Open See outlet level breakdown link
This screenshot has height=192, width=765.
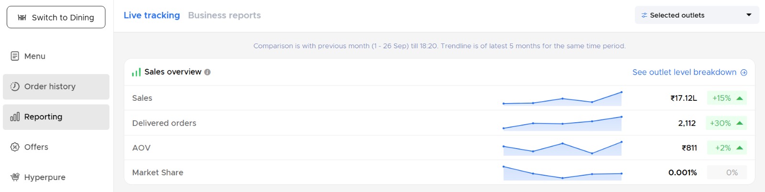tap(684, 72)
